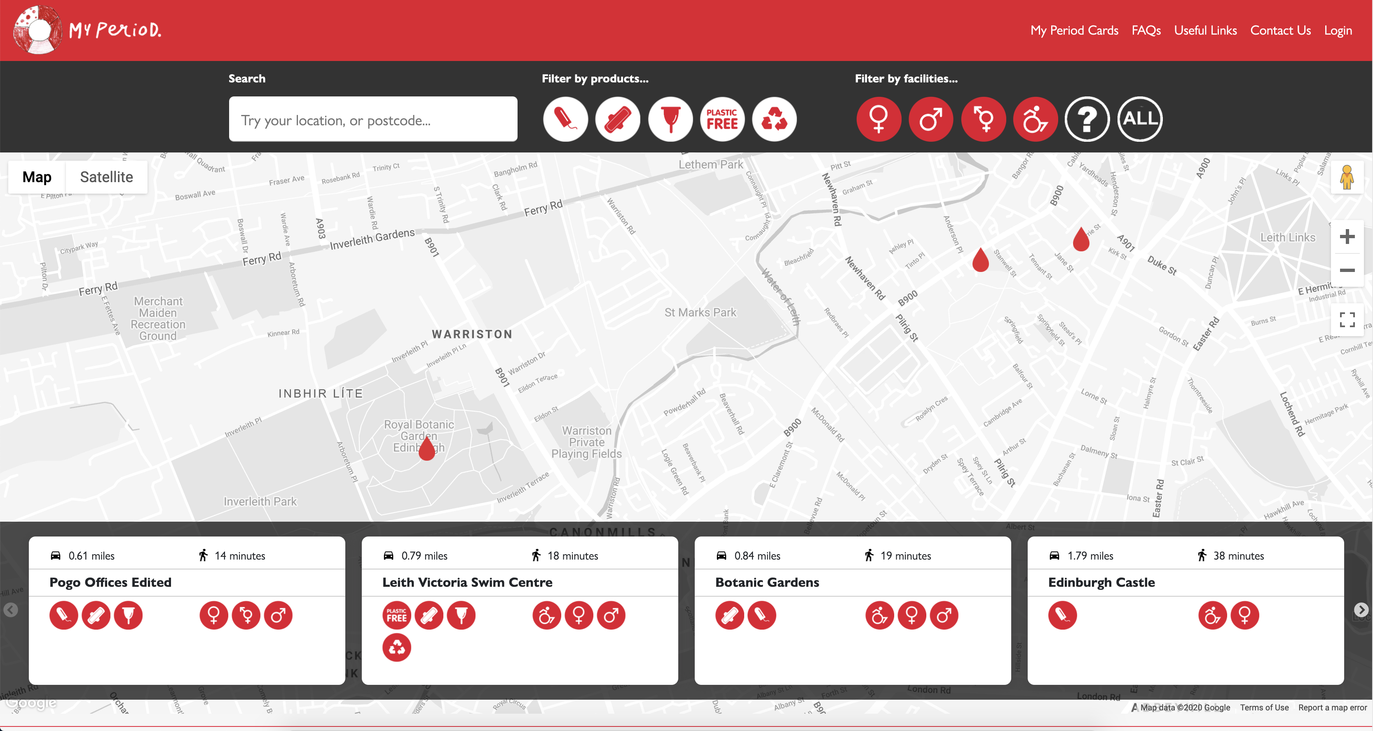Image resolution: width=1373 pixels, height=731 pixels.
Task: Switch to Map view
Action: tap(37, 177)
